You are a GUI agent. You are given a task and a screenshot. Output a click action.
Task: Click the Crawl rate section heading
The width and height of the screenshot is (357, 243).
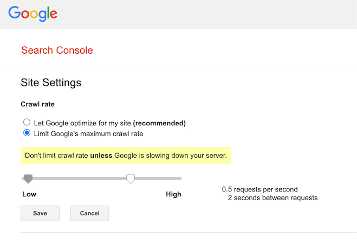(37, 104)
